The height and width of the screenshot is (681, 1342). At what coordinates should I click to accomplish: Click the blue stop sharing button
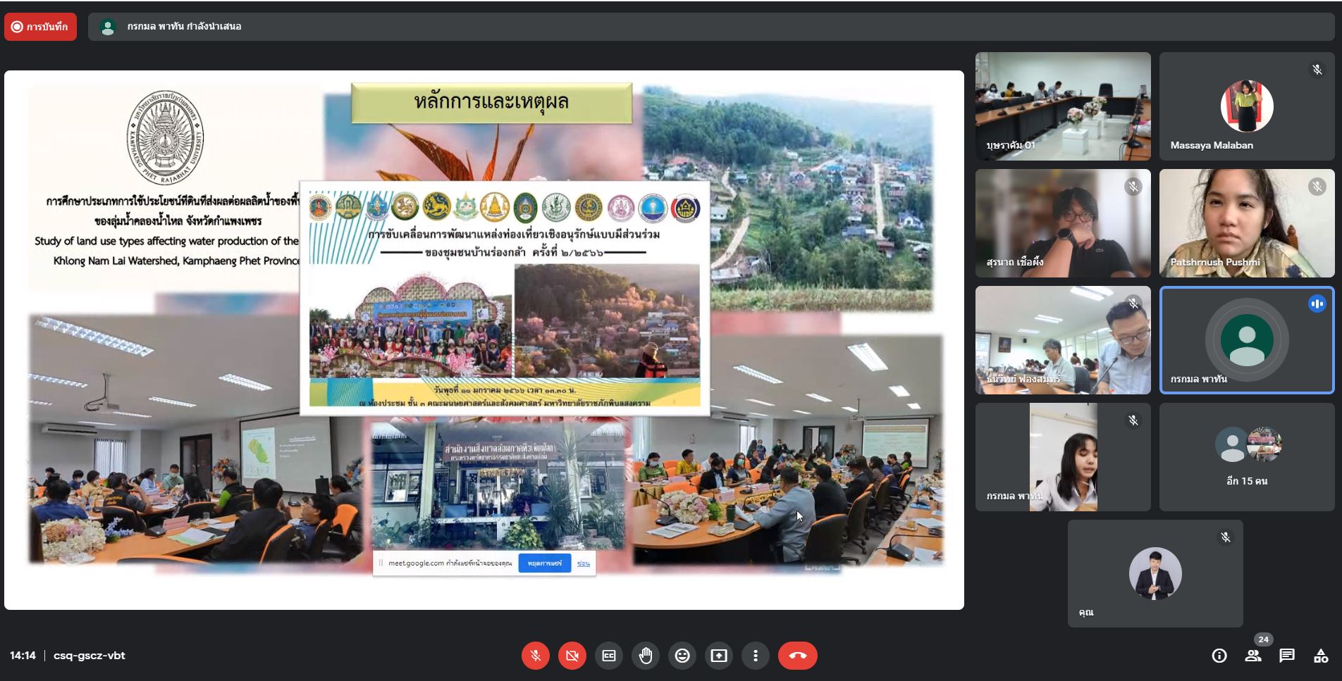[x=544, y=563]
